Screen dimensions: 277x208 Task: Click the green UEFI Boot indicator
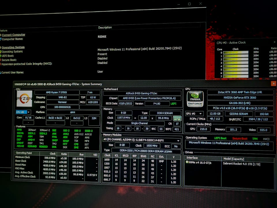tap(220, 138)
